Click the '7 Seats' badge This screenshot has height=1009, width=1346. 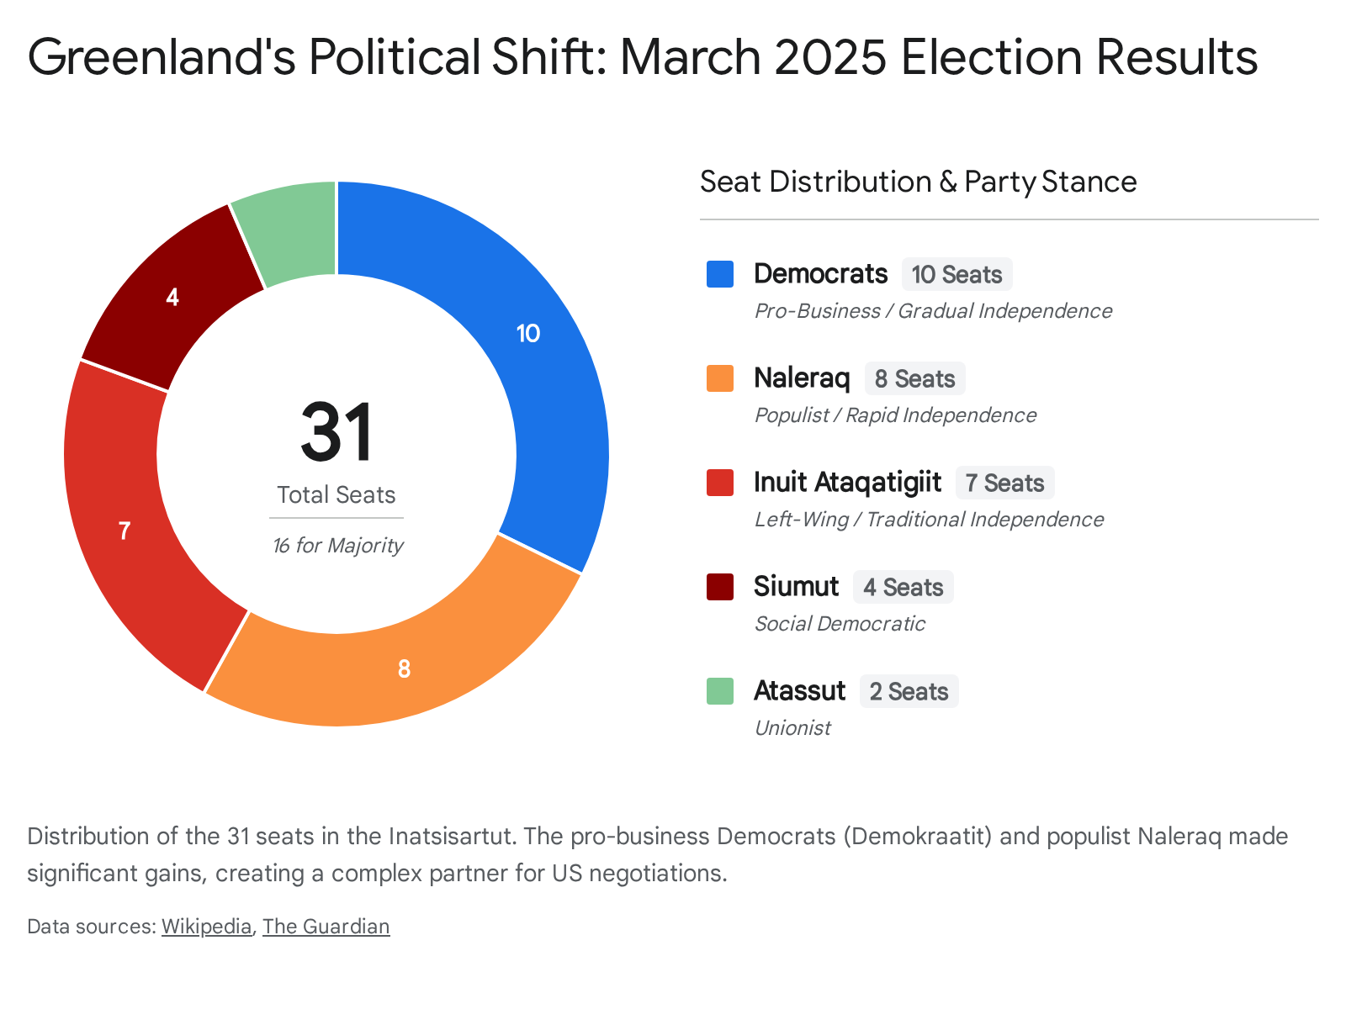[x=1004, y=483]
